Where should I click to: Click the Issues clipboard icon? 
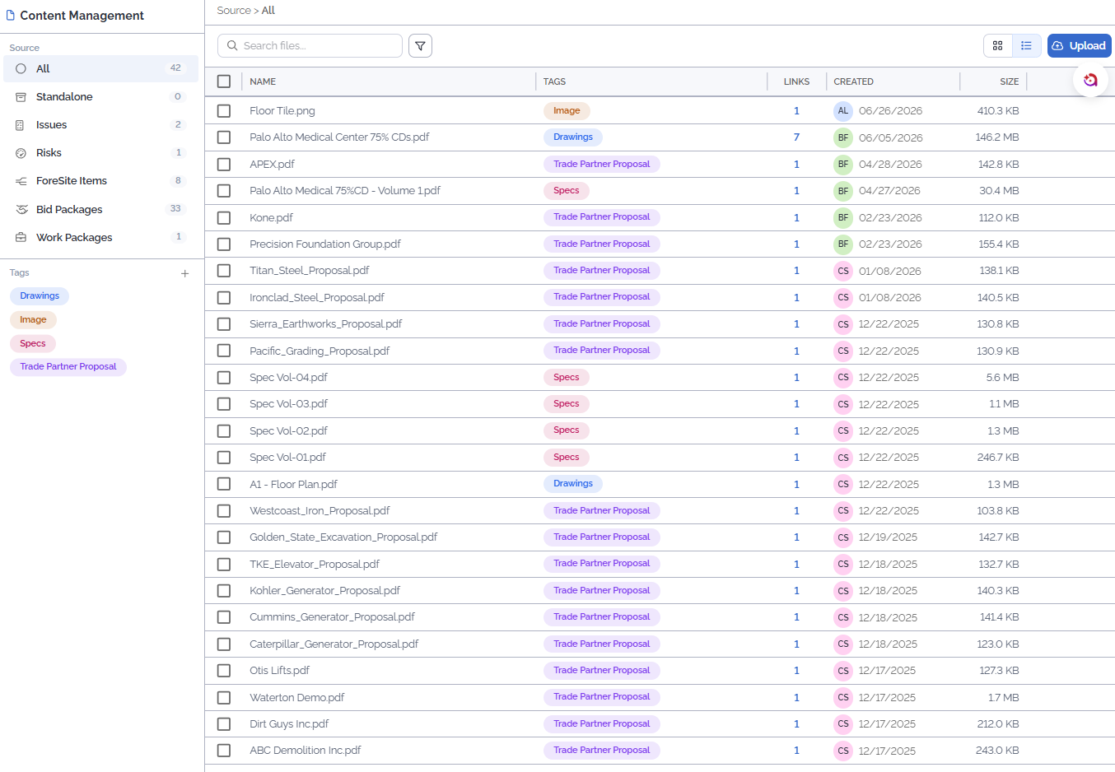click(x=21, y=125)
